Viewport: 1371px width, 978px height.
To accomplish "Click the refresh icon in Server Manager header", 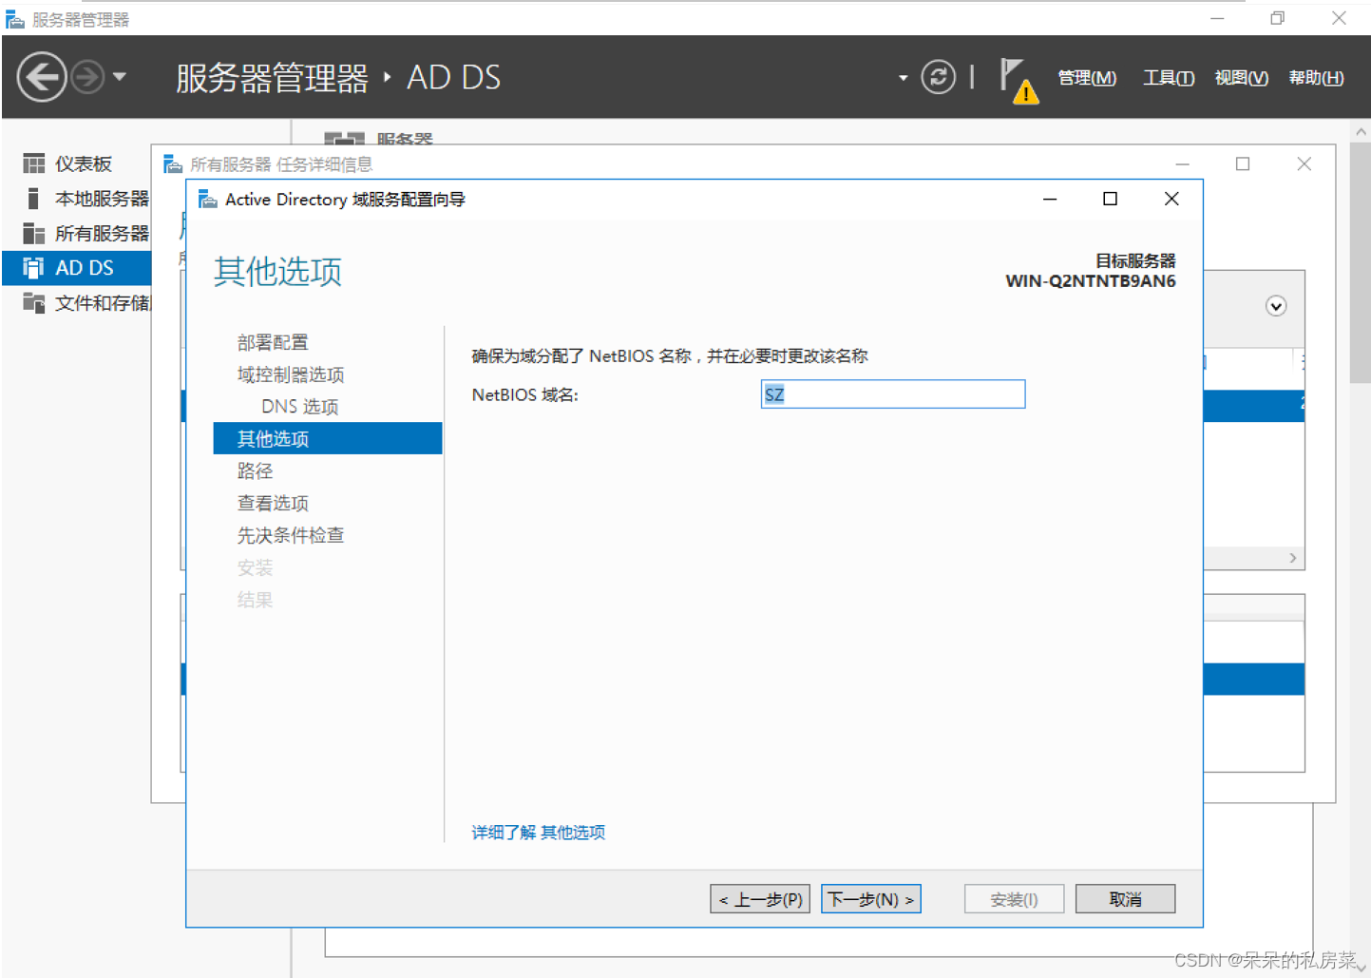I will click(x=938, y=77).
